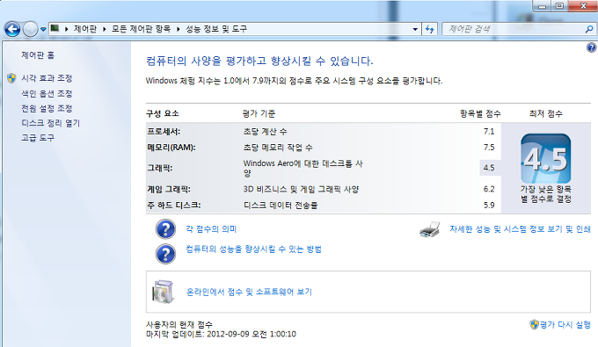The height and width of the screenshot is (347, 598).
Task: Click hard disk subscore 5.9
Action: (x=489, y=206)
